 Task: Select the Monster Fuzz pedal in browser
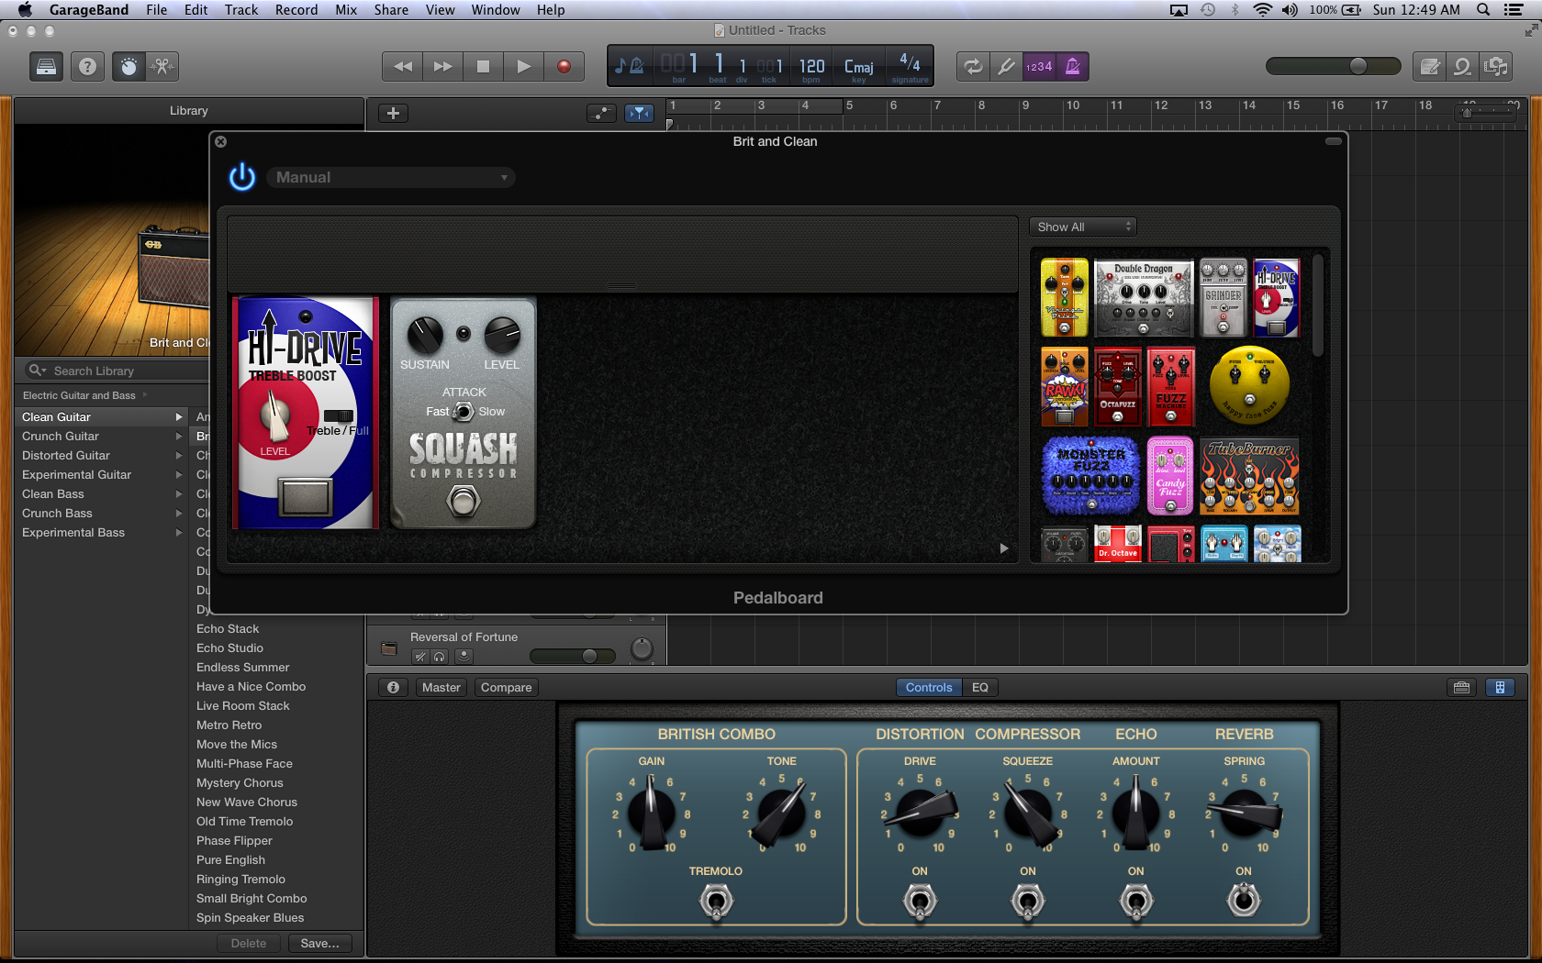[x=1091, y=476]
